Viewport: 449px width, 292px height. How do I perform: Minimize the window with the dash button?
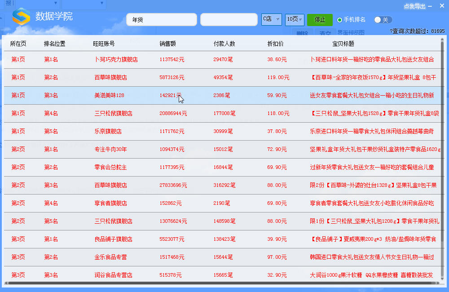pos(430,6)
